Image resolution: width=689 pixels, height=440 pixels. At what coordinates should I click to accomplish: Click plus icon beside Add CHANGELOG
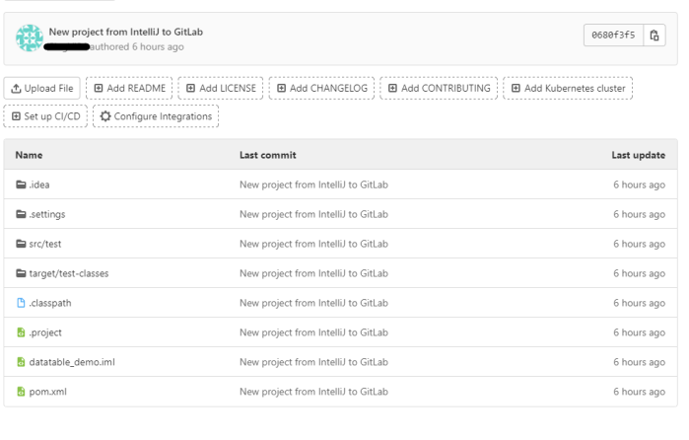[x=281, y=88]
